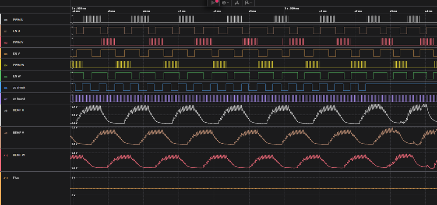Select the BEMF V analog channel label

click(x=18, y=132)
